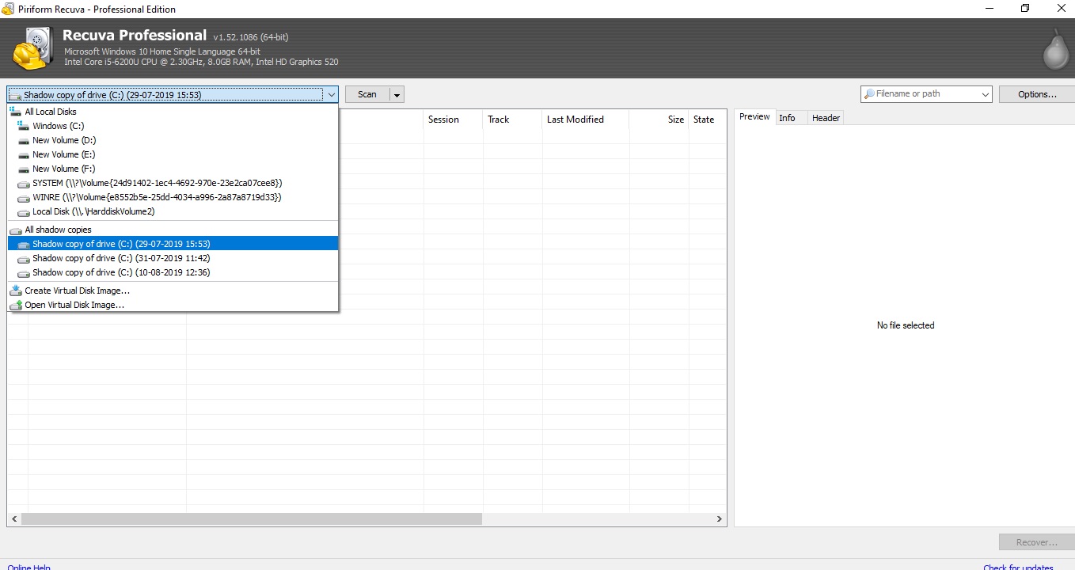1075x570 pixels.
Task: Choose Windows (C:) drive
Action: [173, 126]
